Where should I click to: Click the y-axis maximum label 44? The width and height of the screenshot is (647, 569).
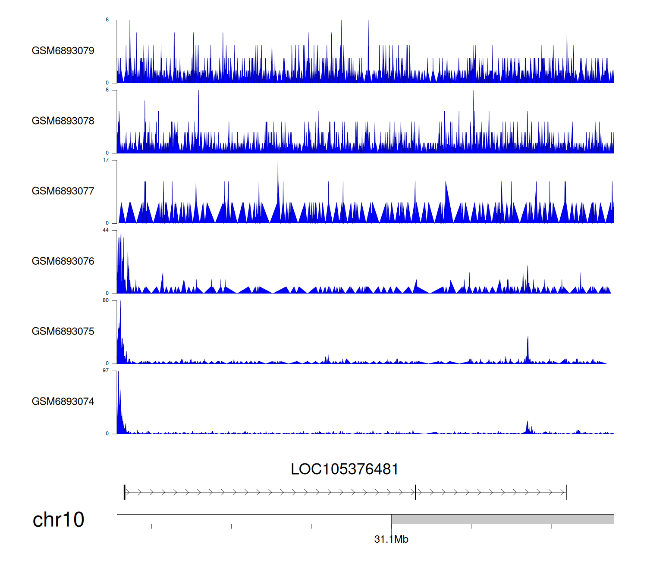(x=106, y=231)
